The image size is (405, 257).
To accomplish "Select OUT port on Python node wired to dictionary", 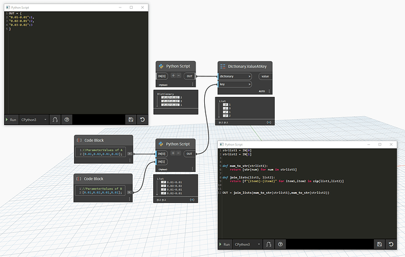I will 190,76.
